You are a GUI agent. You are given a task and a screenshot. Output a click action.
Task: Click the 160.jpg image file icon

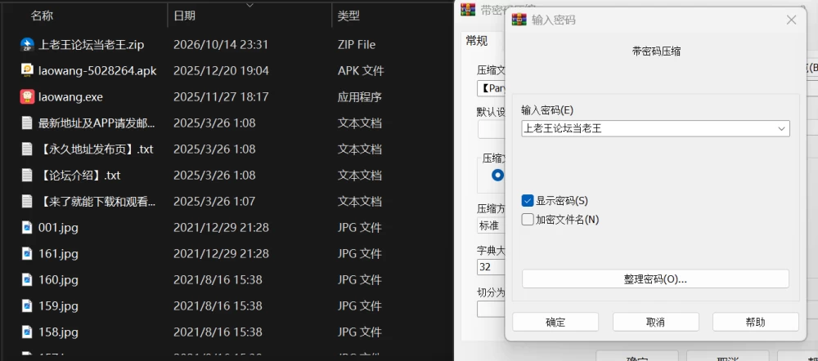tap(27, 280)
